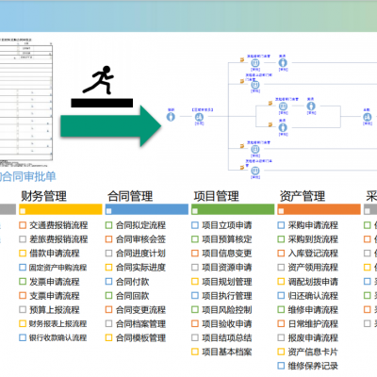The height and width of the screenshot is (377, 377).
Task: Check the 交通费报销流程 box
Action: (x=23, y=225)
